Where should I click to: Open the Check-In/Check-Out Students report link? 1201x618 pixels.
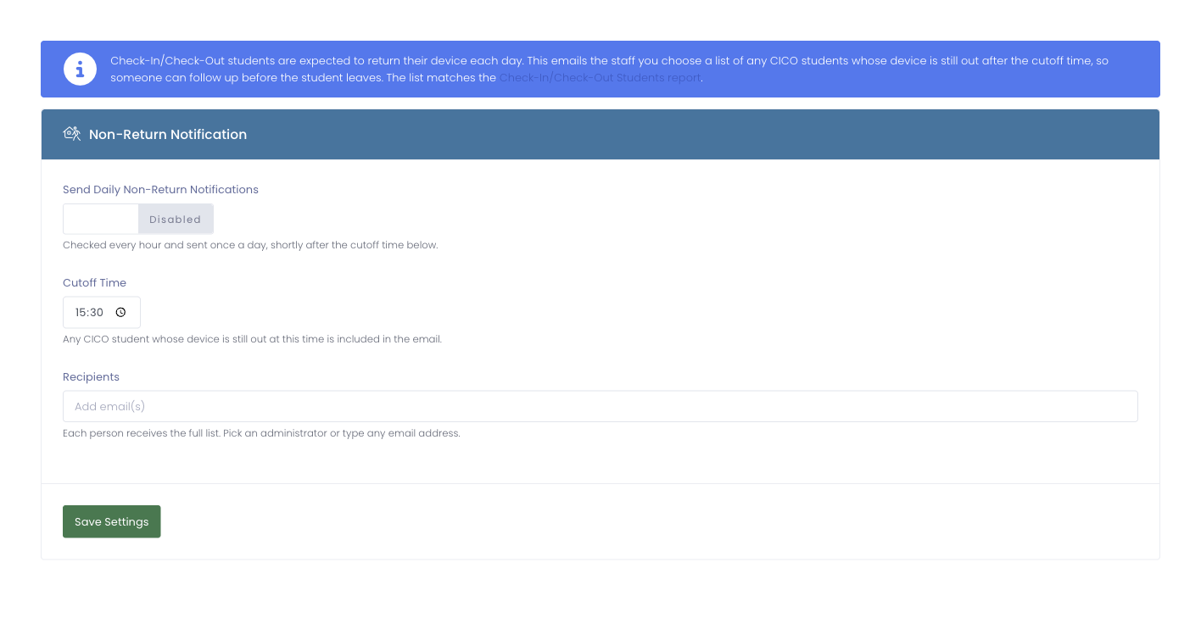coord(600,77)
